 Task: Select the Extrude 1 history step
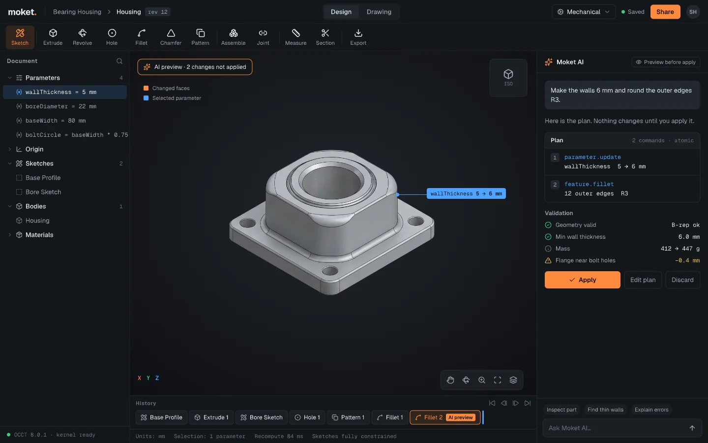point(212,417)
